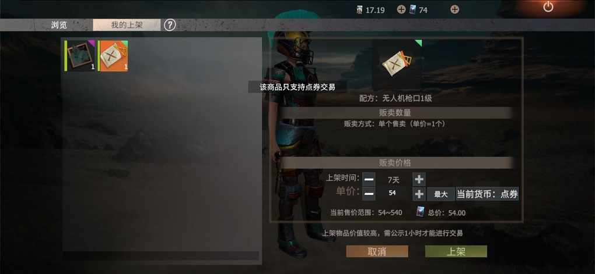Screen dimensions: 595x274
Task: Select the orange recipe item thumbnail
Action: click(113, 56)
